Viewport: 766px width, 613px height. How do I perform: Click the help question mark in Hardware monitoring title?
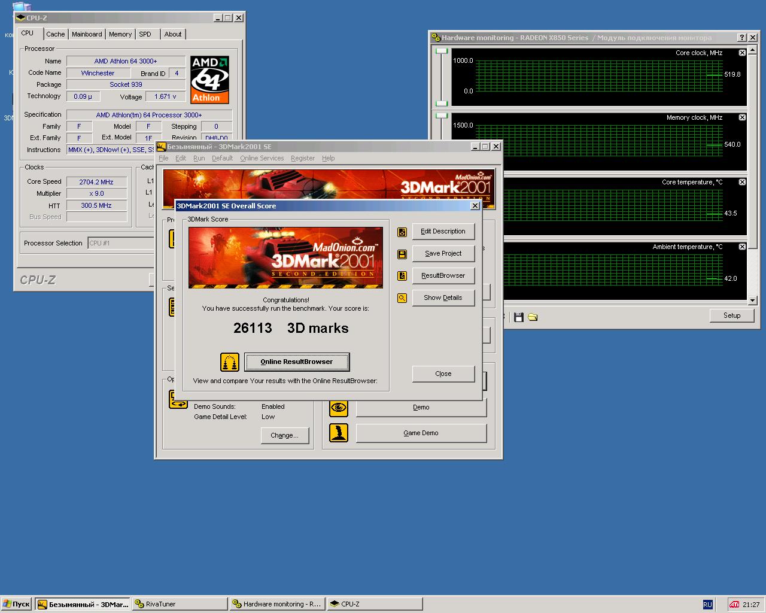[742, 38]
